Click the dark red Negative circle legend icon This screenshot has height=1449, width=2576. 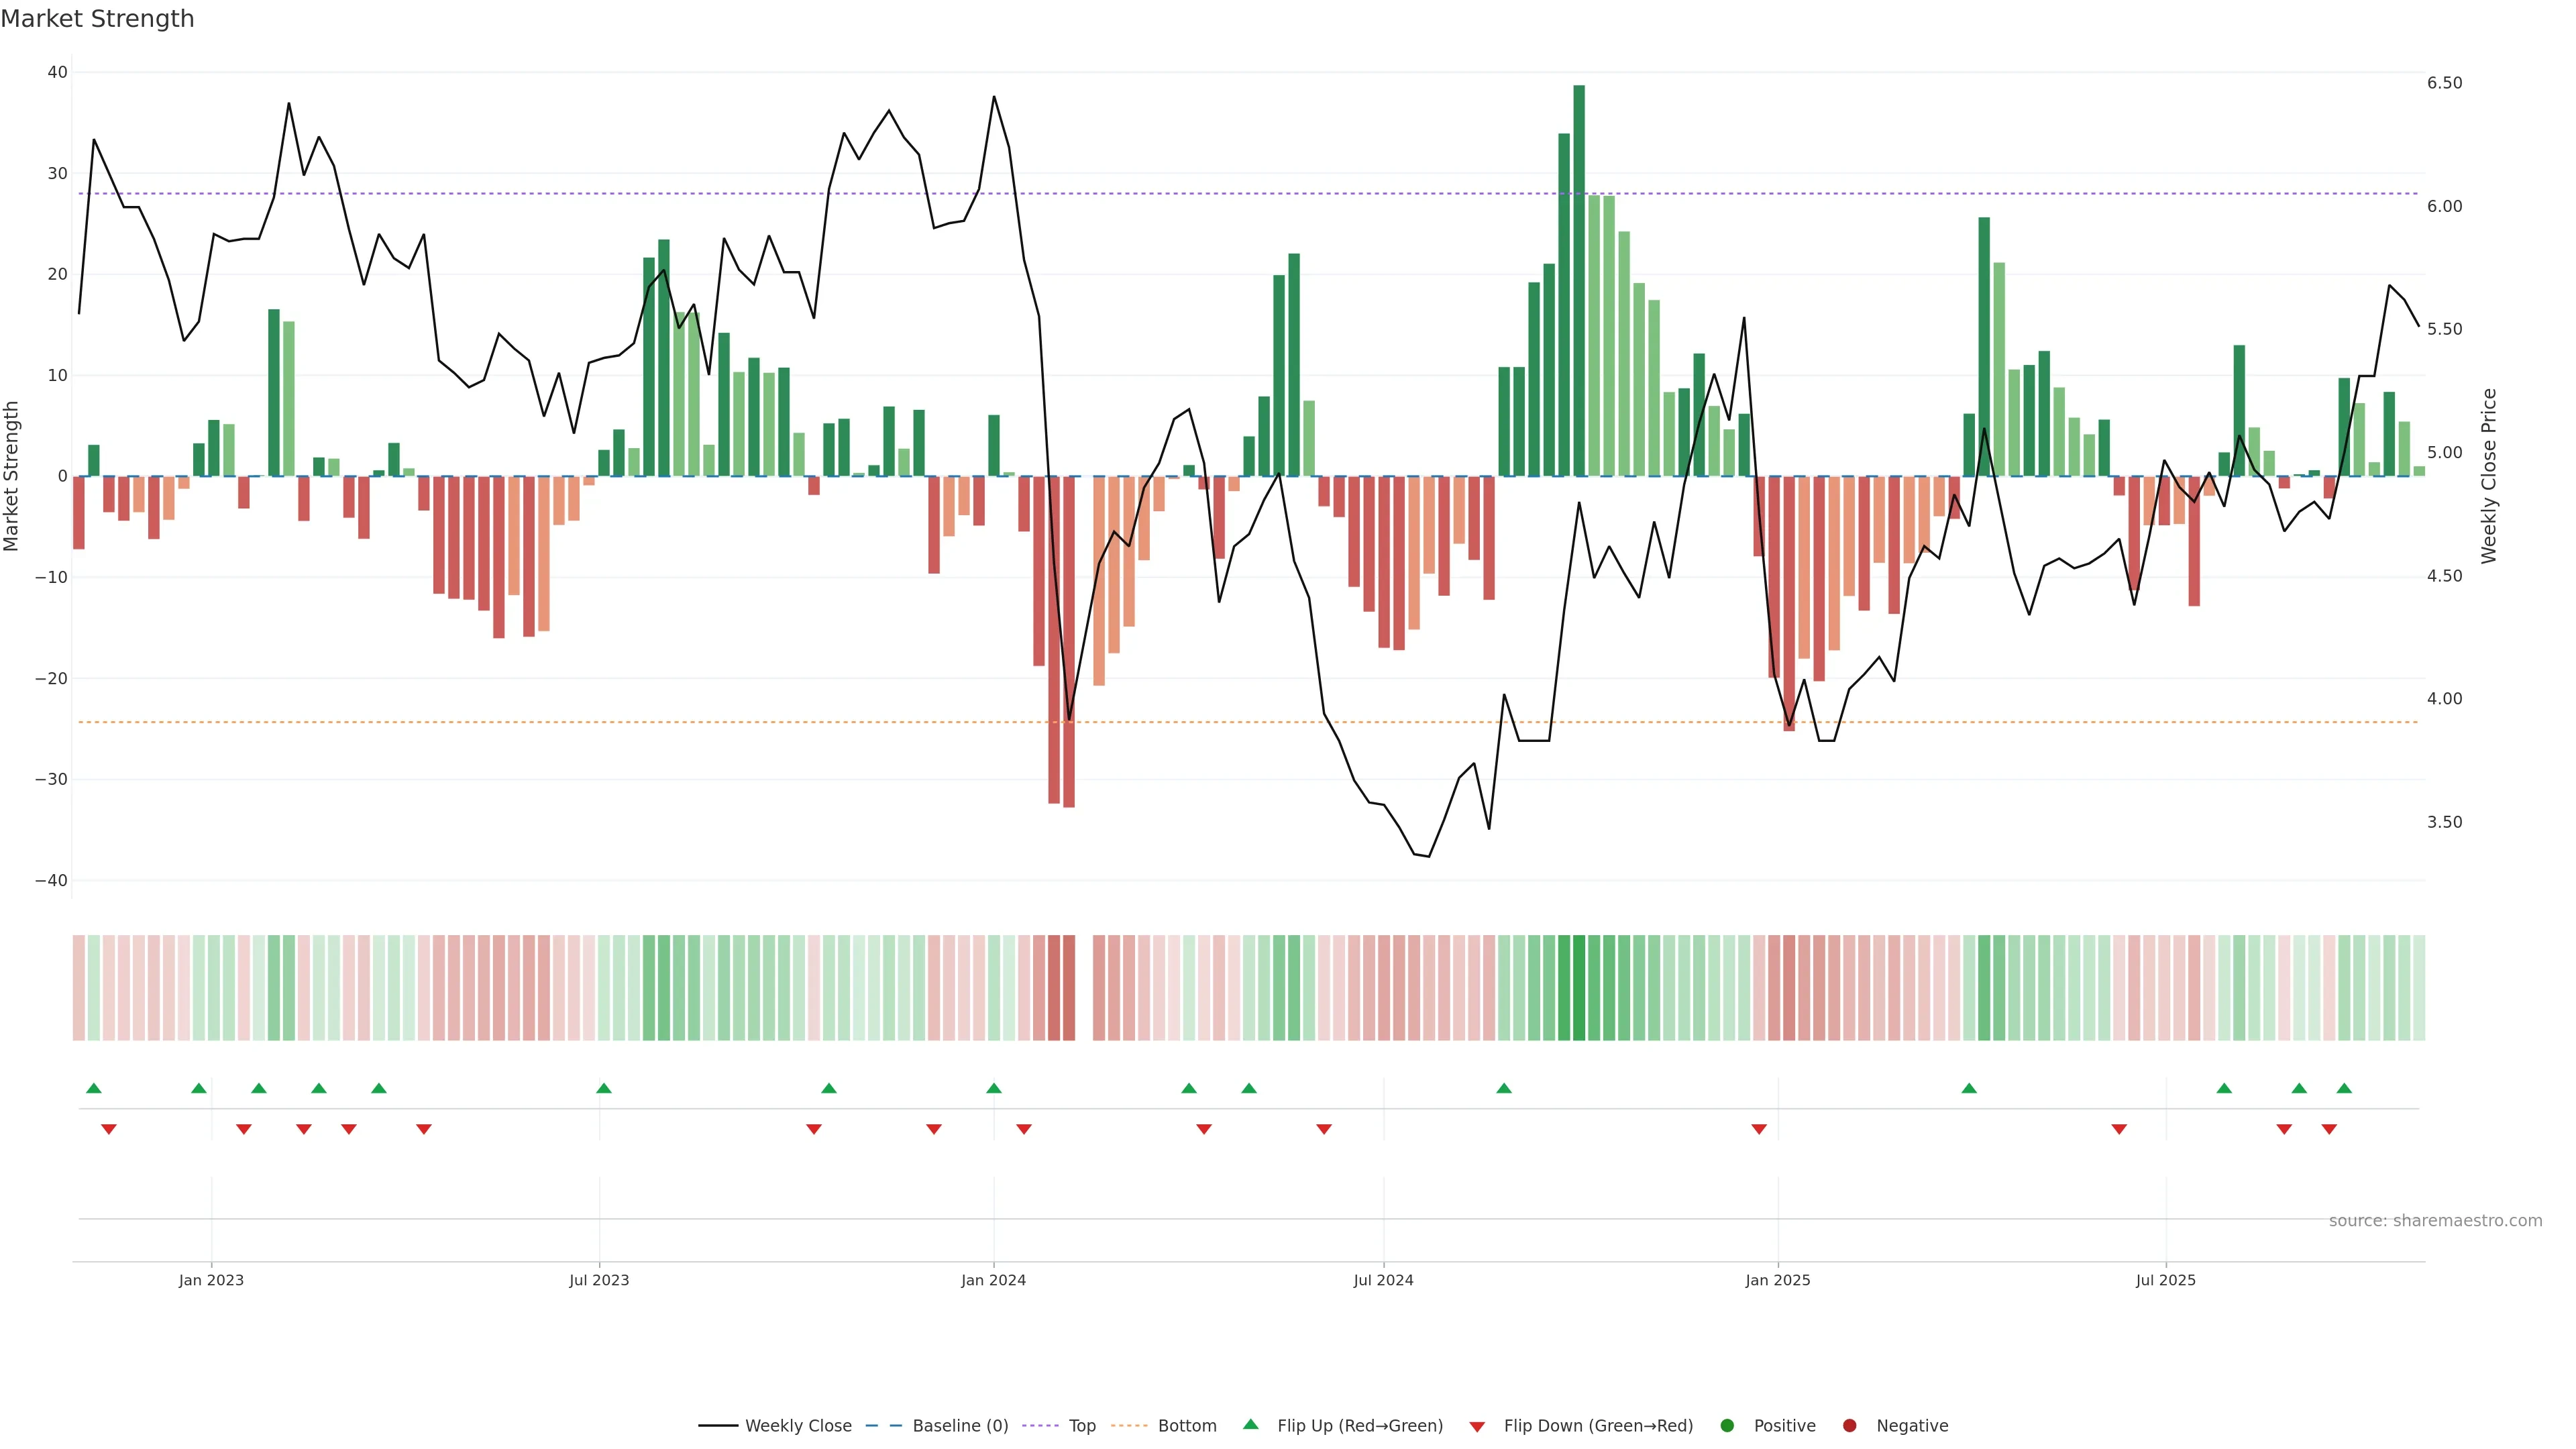1849,1426
